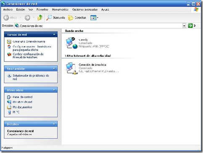The width and height of the screenshot is (203, 153).
Task: Close the Conexiones de red window
Action: pos(198,4)
